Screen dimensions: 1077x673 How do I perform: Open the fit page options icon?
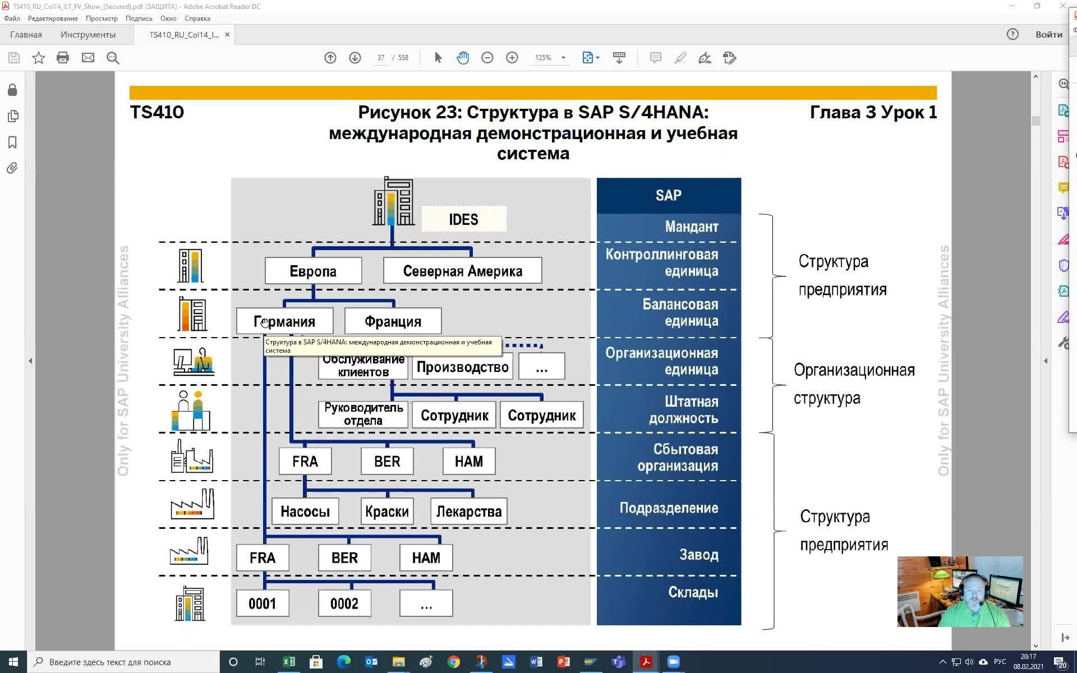(x=591, y=58)
